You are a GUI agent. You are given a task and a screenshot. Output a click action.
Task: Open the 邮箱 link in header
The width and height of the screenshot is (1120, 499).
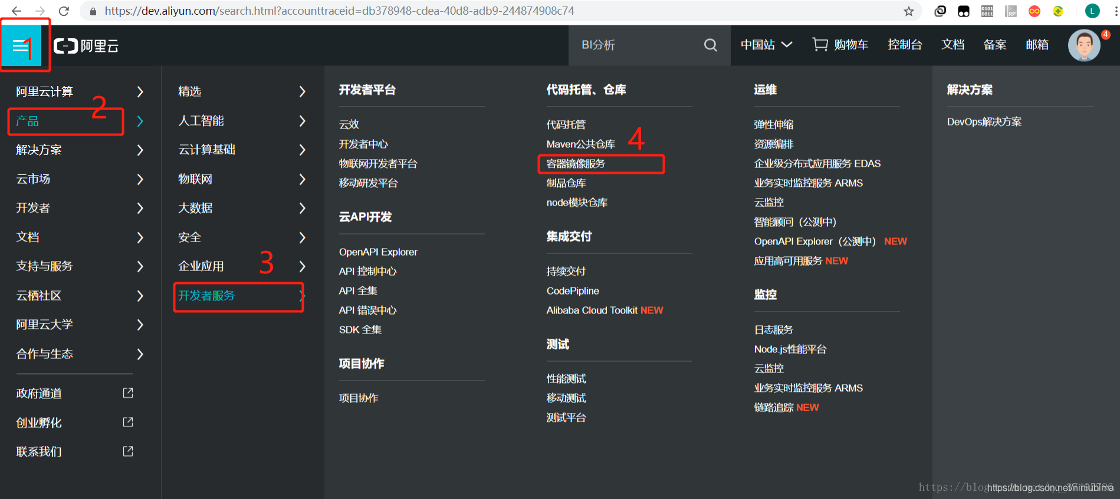click(x=1037, y=45)
